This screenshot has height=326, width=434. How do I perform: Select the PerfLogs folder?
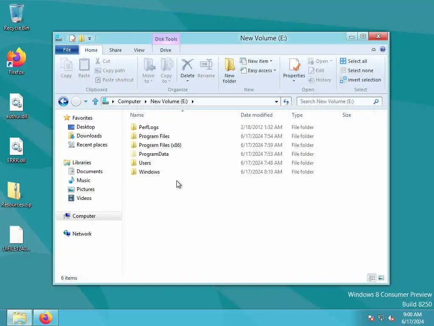click(149, 127)
